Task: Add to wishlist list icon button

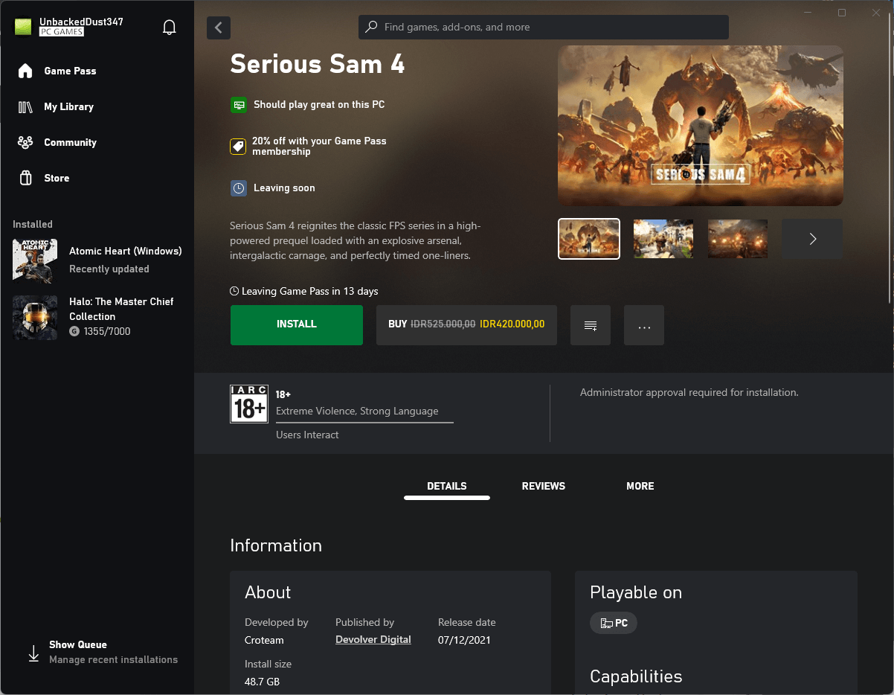Action: 591,325
